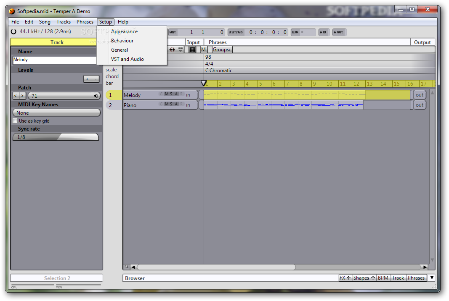Toggle G button on Melody track
The height and width of the screenshot is (301, 449).
[161, 94]
